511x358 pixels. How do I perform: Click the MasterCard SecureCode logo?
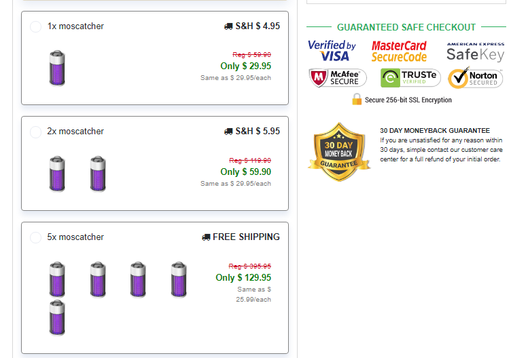[399, 51]
